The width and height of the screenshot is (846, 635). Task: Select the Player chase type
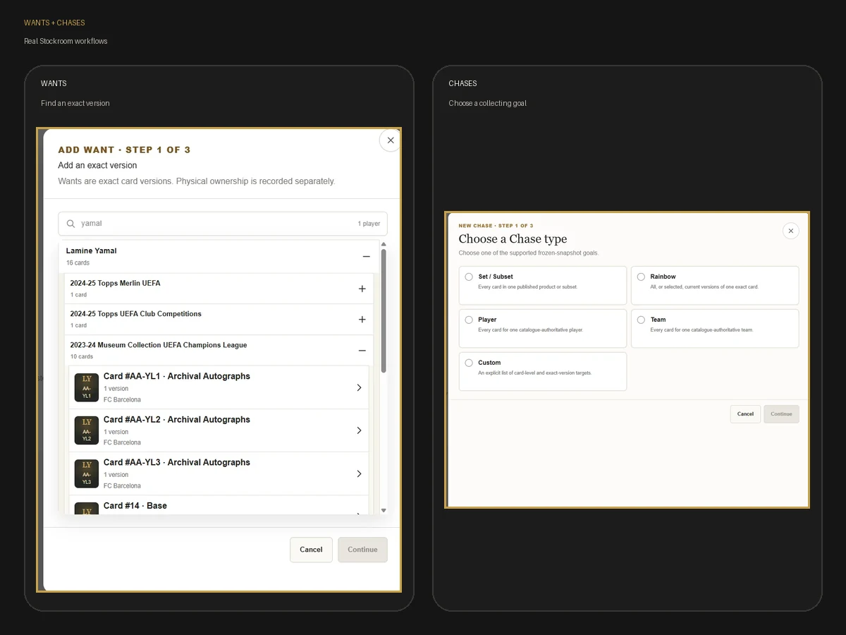coord(543,328)
